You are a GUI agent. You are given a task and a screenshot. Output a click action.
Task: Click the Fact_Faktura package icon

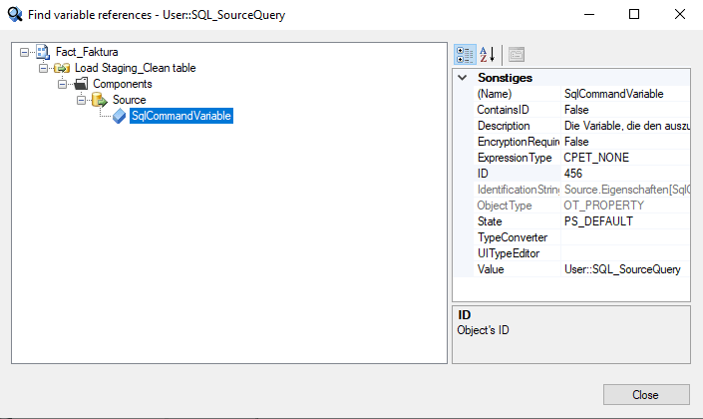pyautogui.click(x=43, y=52)
